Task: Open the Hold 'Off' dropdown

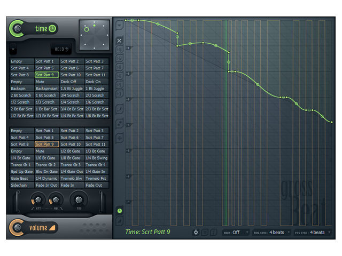Action: pos(236,233)
